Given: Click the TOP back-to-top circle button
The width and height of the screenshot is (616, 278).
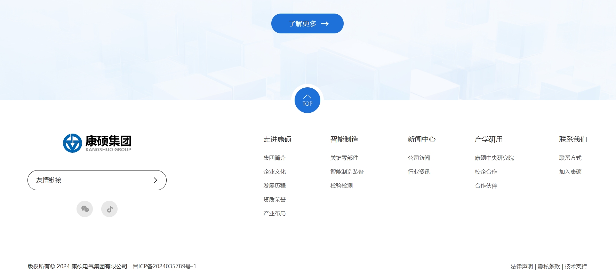Looking at the screenshot, I should [307, 100].
